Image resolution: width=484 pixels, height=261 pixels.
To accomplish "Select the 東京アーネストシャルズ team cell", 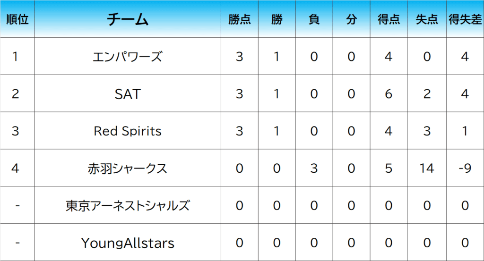I will (128, 205).
